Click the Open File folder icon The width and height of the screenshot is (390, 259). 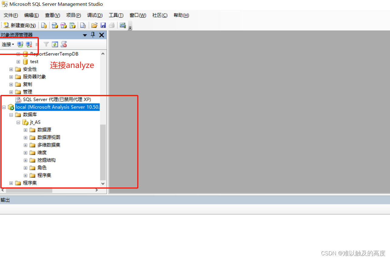94,25
